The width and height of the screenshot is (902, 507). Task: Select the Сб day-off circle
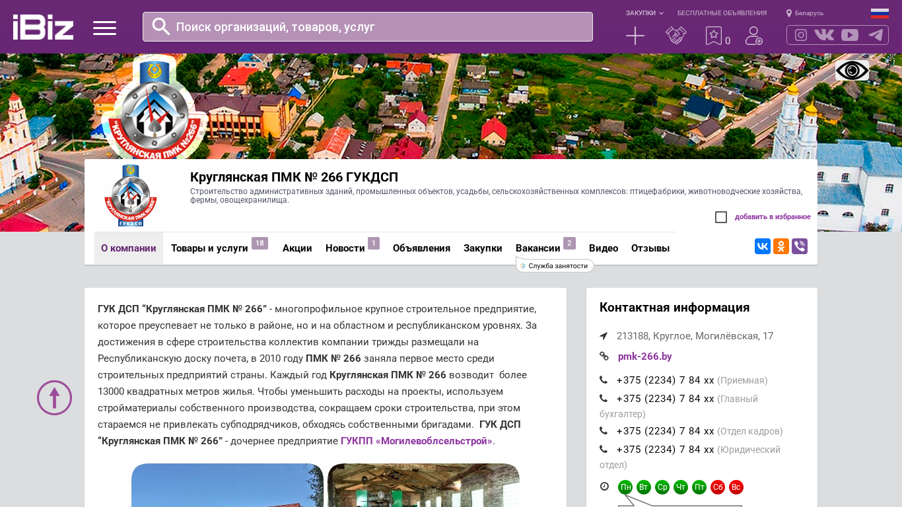[x=718, y=487]
